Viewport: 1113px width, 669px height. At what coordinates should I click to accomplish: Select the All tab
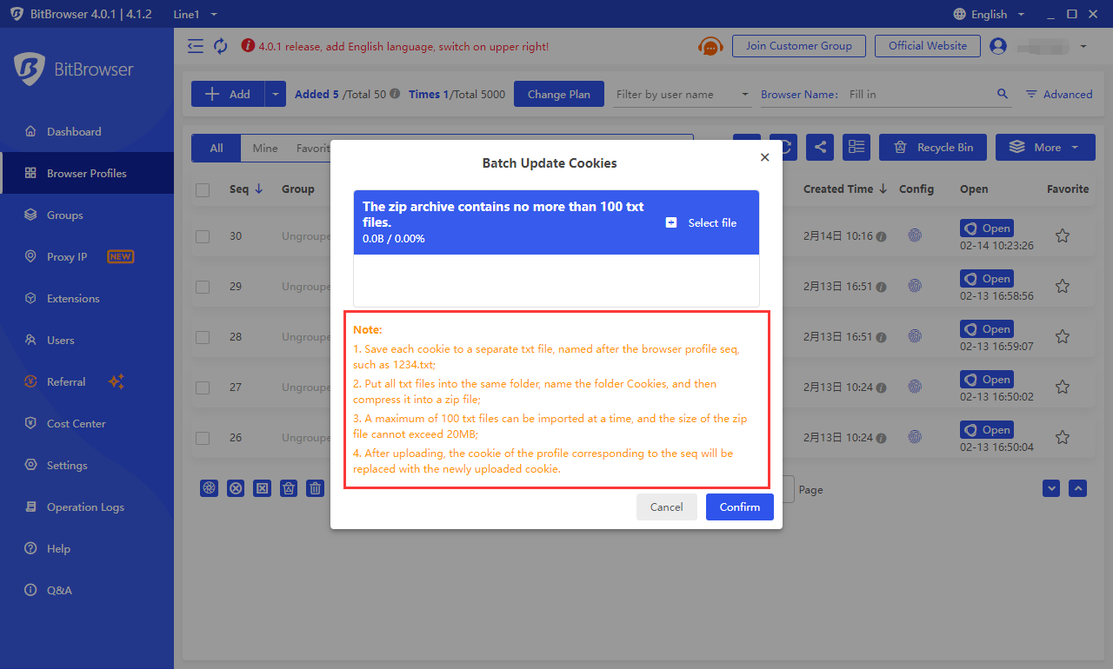click(x=217, y=149)
